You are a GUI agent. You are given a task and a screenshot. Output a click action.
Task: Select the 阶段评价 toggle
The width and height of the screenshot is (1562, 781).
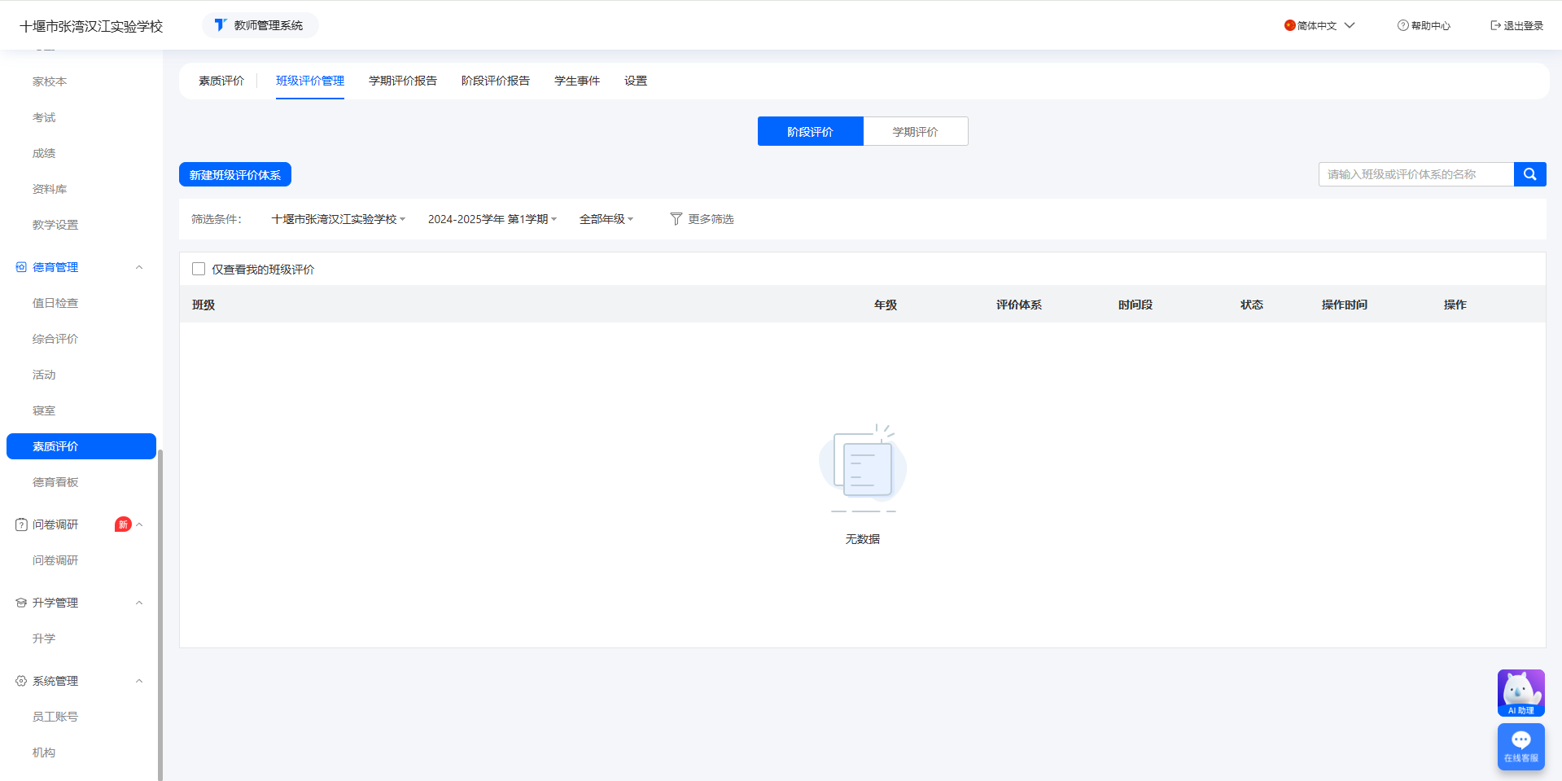tap(810, 131)
